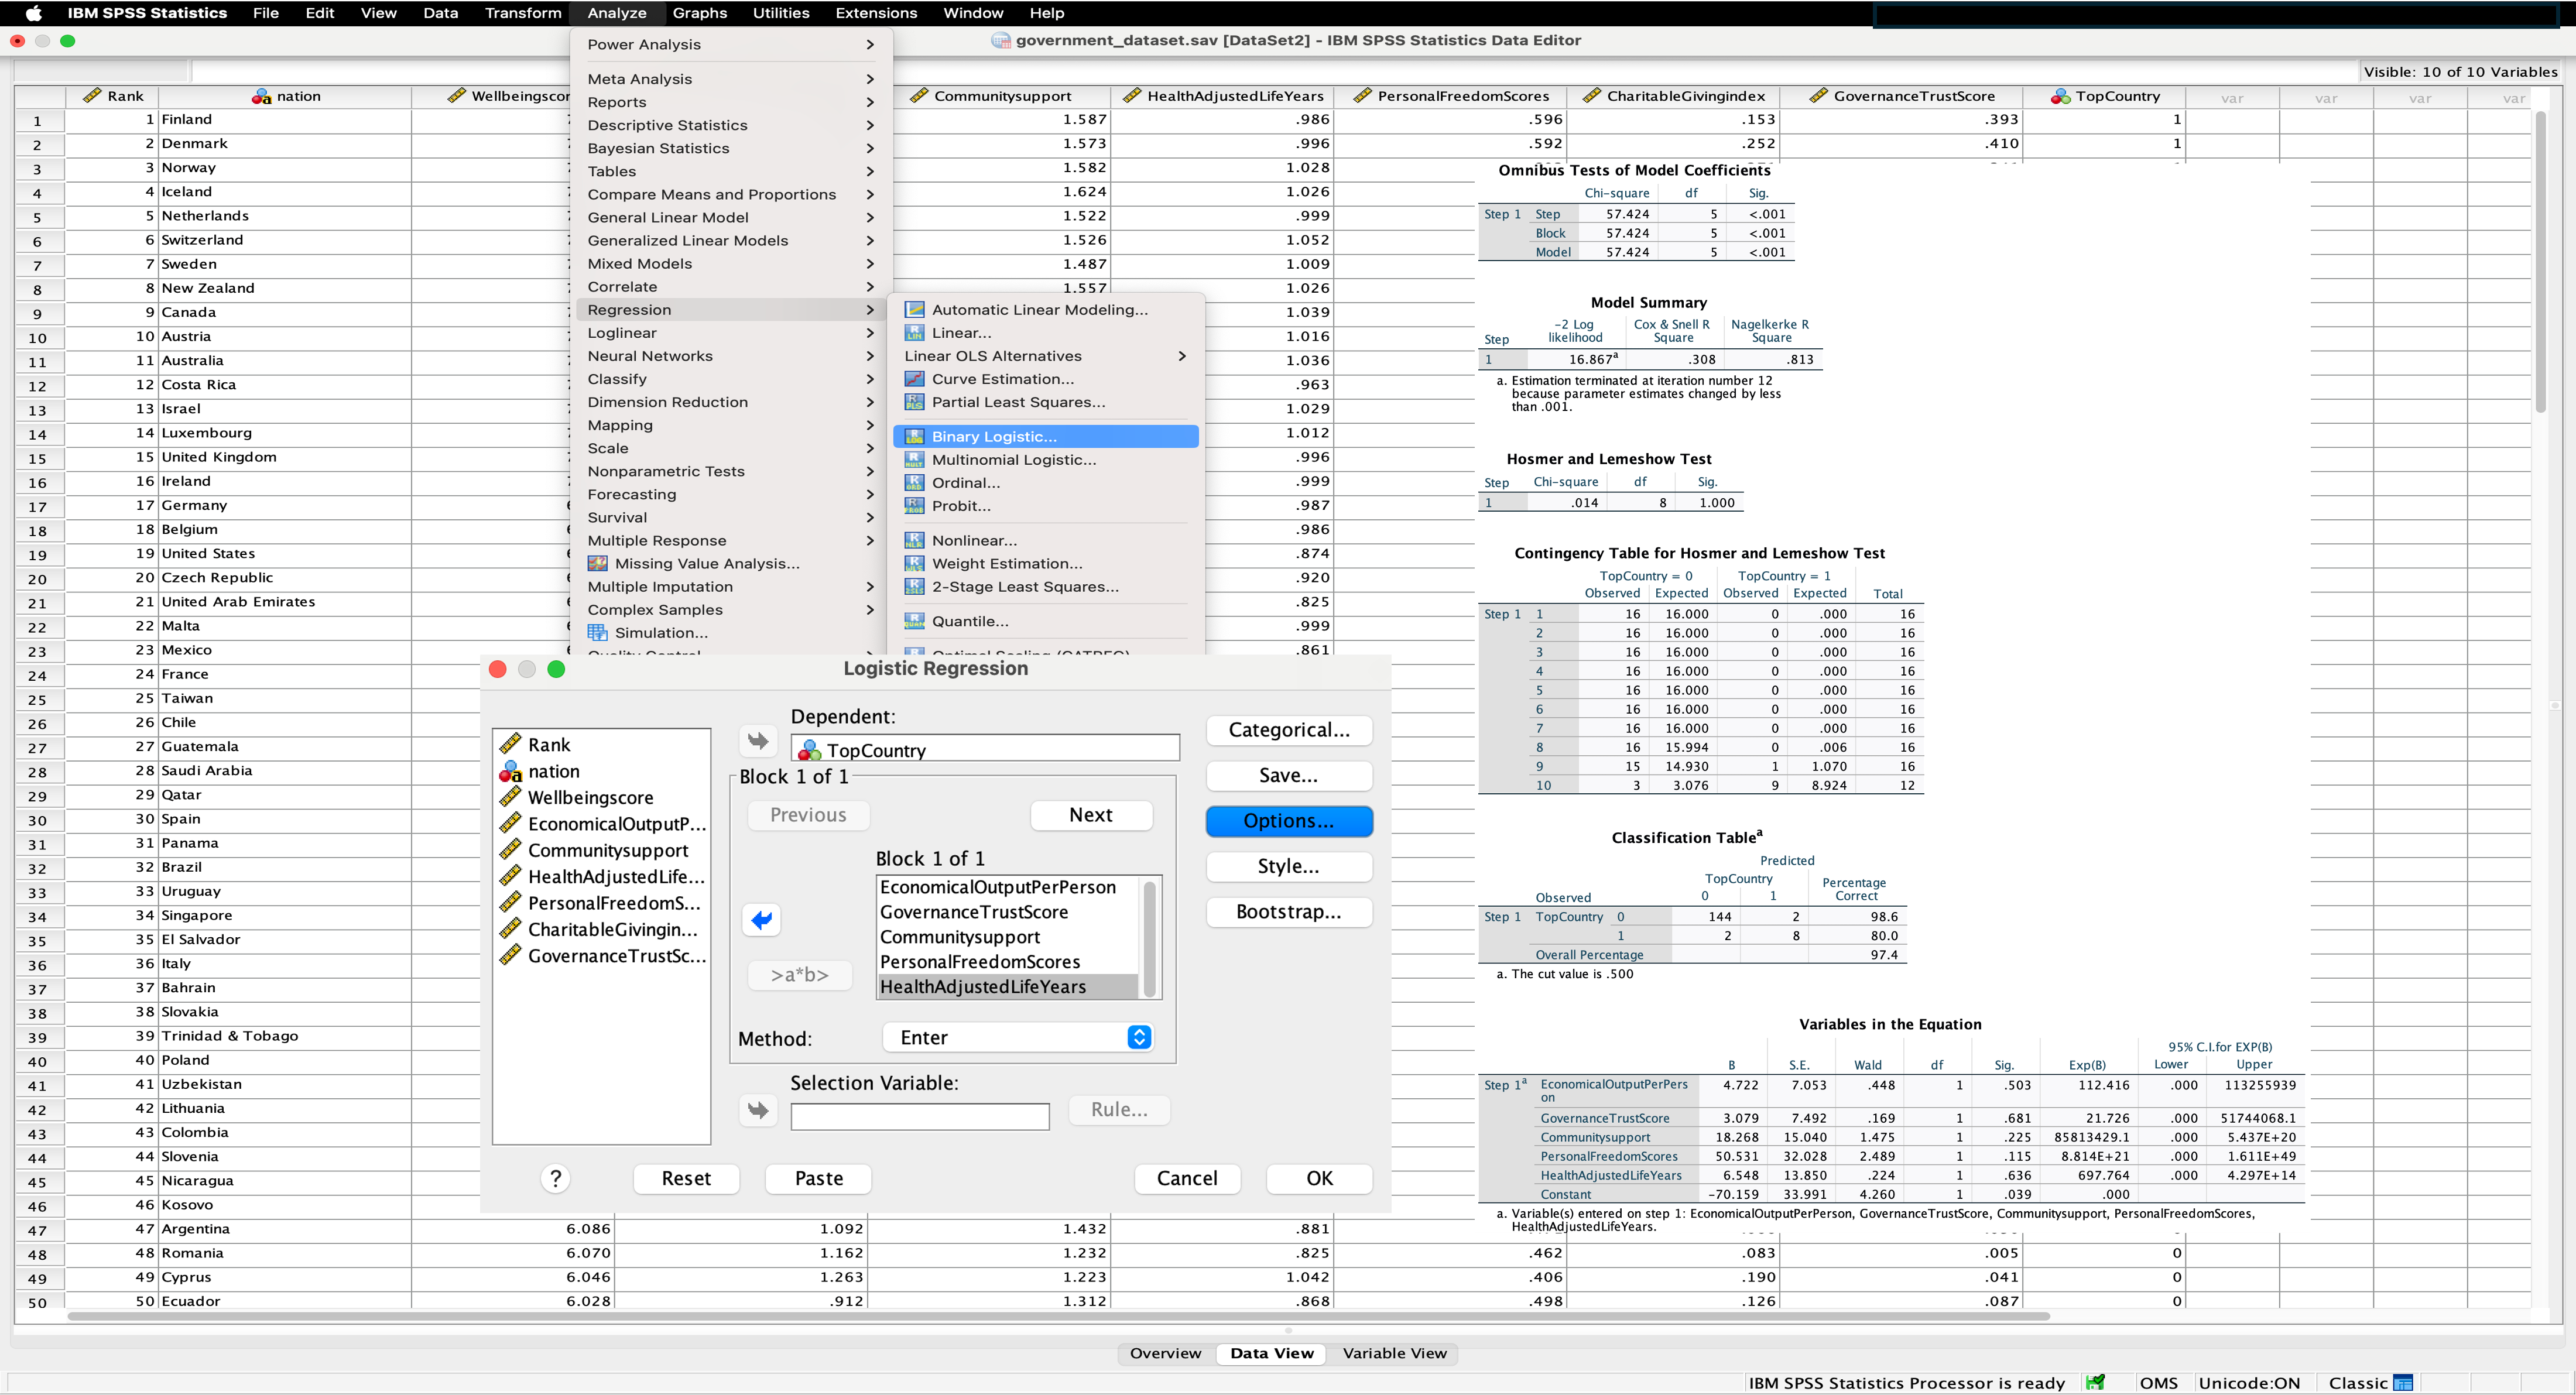Screen dimensions: 2576x1395
Task: Expand the Multiple Imputation submenu
Action: point(730,587)
